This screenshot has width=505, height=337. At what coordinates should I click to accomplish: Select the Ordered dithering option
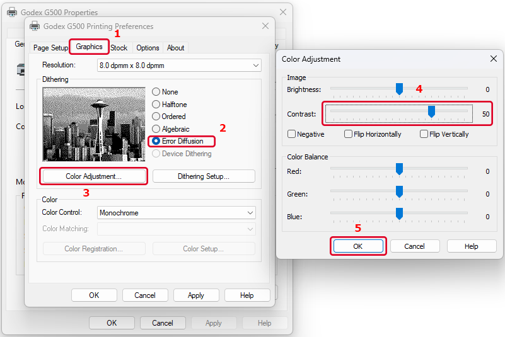pyautogui.click(x=156, y=117)
